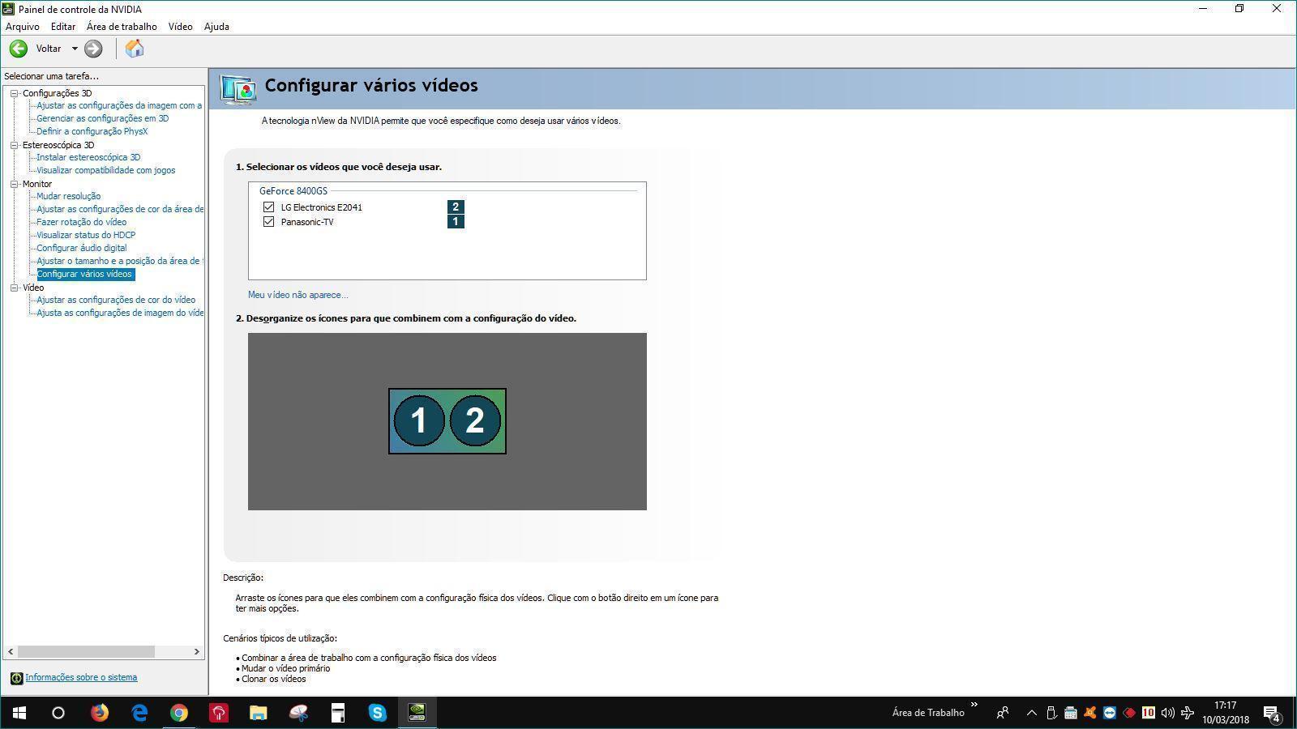
Task: Show hidden system tray icons
Action: (1031, 713)
